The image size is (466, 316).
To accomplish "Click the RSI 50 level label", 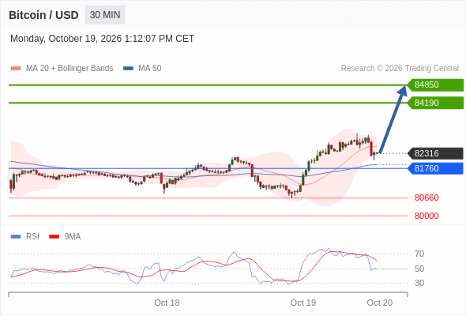I will click(419, 269).
